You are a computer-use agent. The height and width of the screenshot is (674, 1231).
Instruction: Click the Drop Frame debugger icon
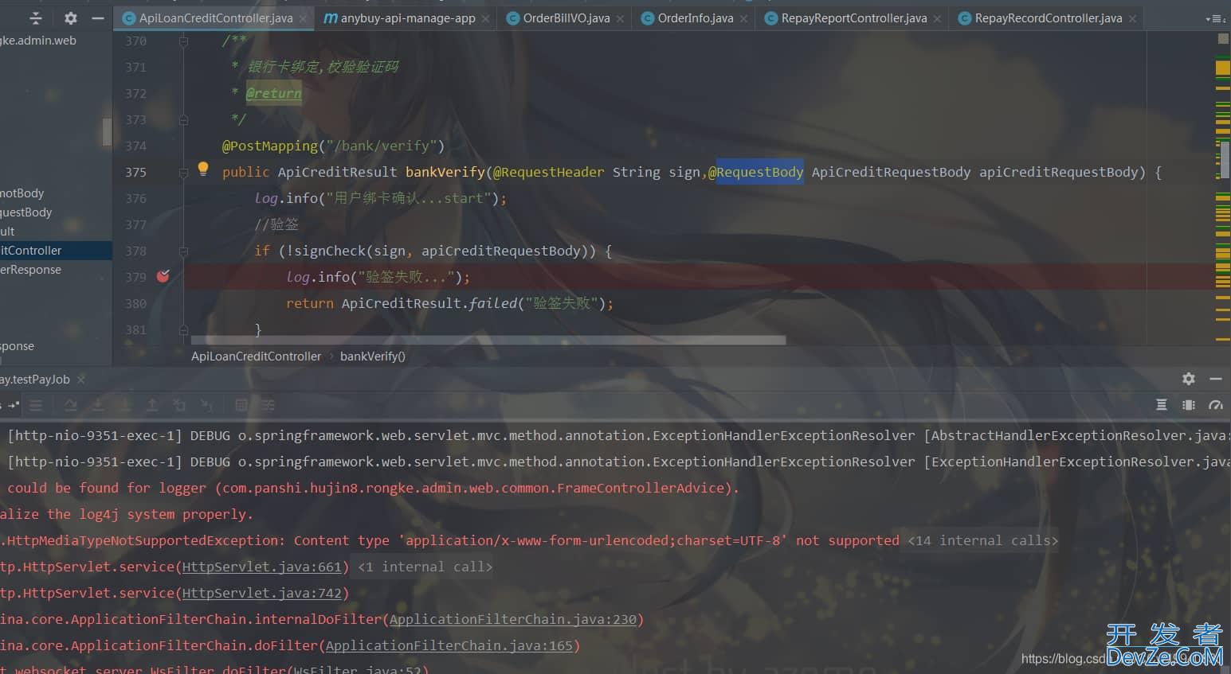pyautogui.click(x=179, y=405)
